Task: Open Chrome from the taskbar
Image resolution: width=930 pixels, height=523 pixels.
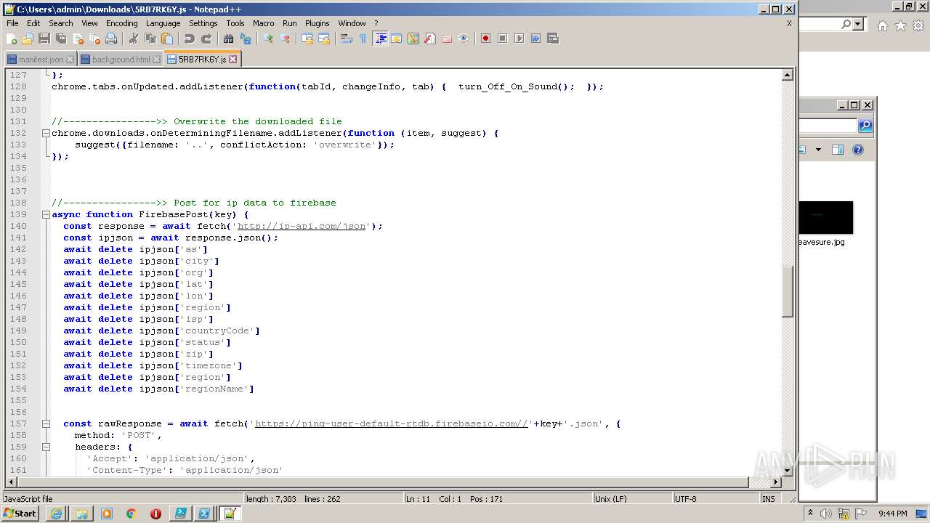Action: 131,514
